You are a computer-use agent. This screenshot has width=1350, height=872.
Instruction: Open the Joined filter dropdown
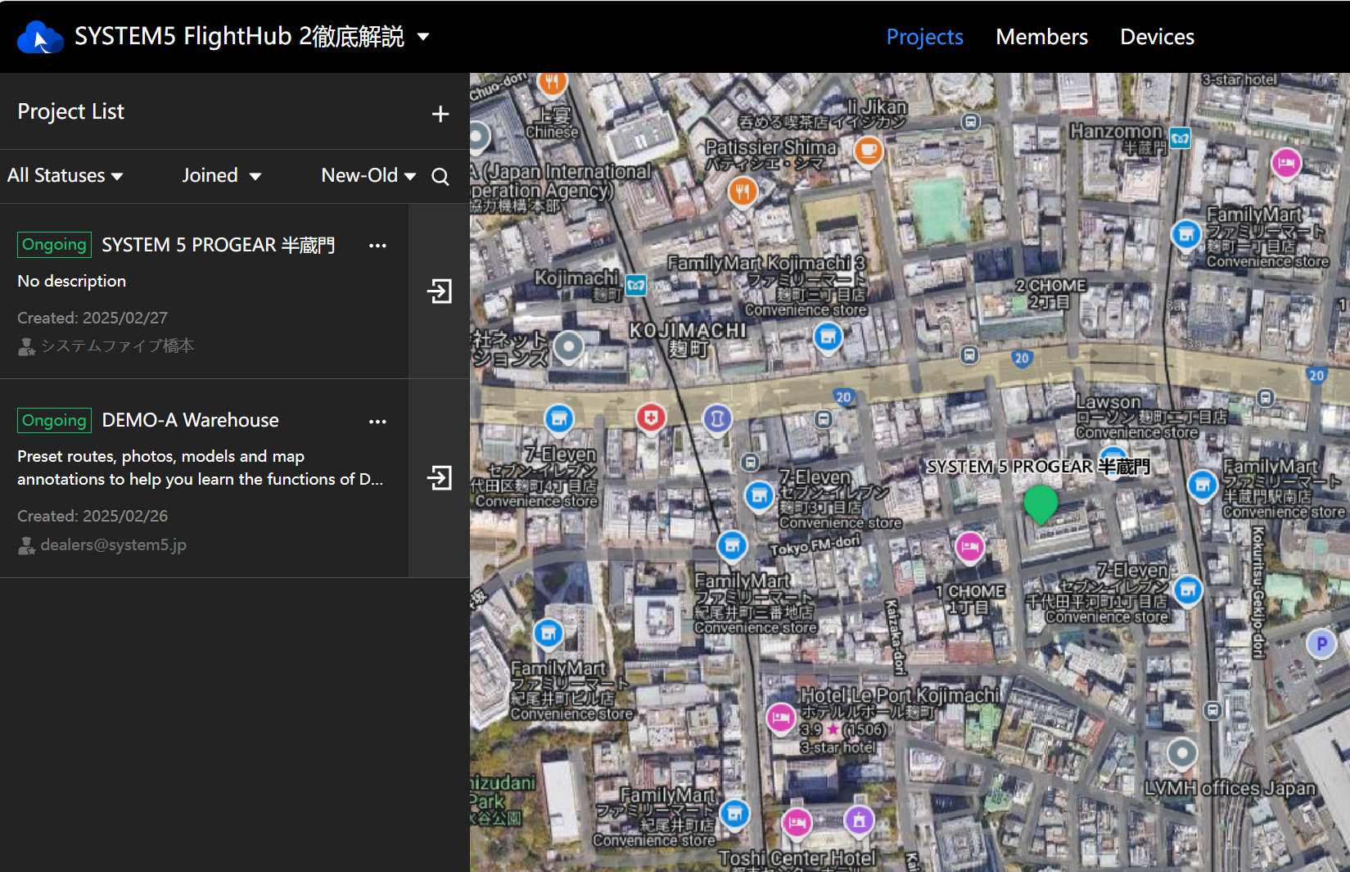pyautogui.click(x=221, y=175)
